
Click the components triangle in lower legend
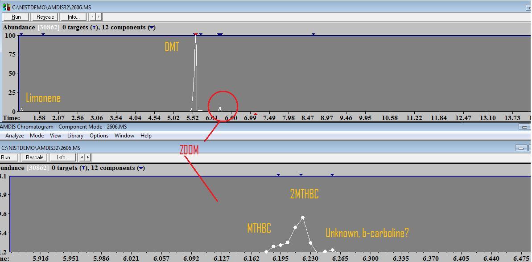coord(141,168)
